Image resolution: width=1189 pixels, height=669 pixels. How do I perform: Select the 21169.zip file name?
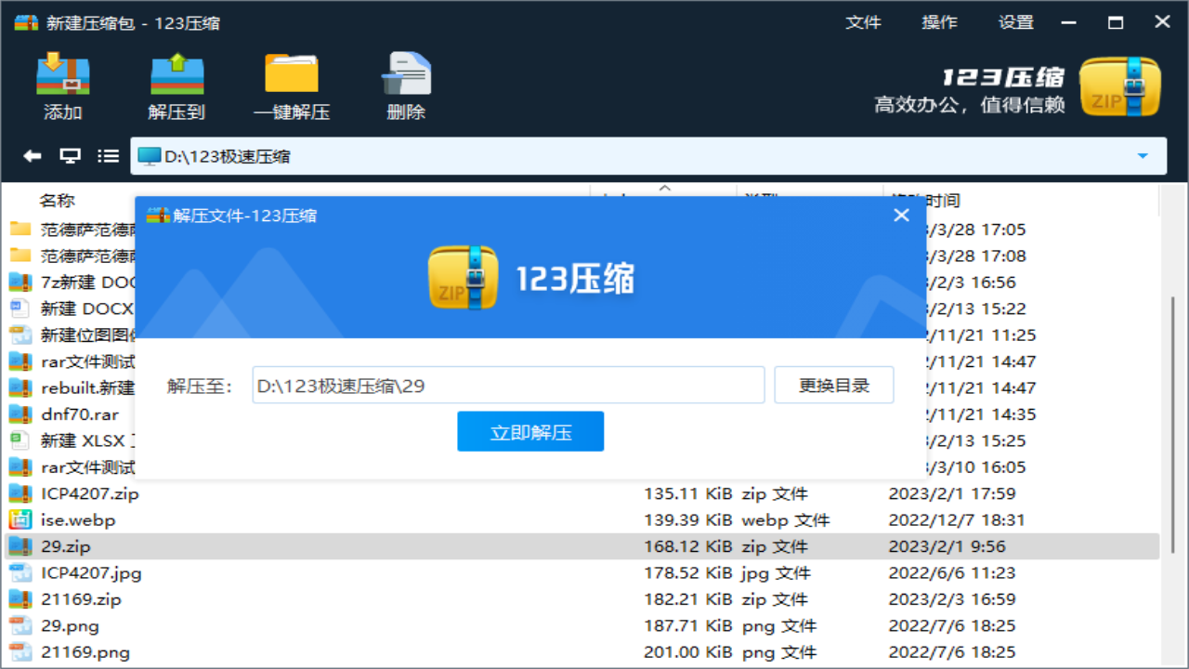point(81,599)
